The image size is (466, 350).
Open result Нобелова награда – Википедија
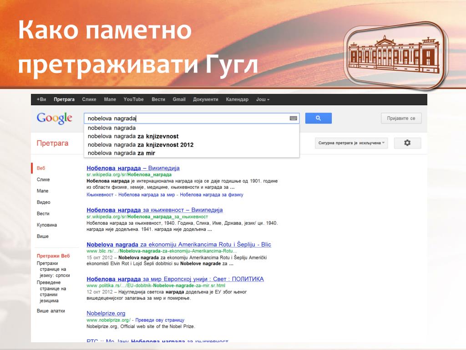coord(133,168)
